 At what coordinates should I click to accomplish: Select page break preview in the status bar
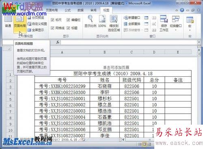point(149,144)
